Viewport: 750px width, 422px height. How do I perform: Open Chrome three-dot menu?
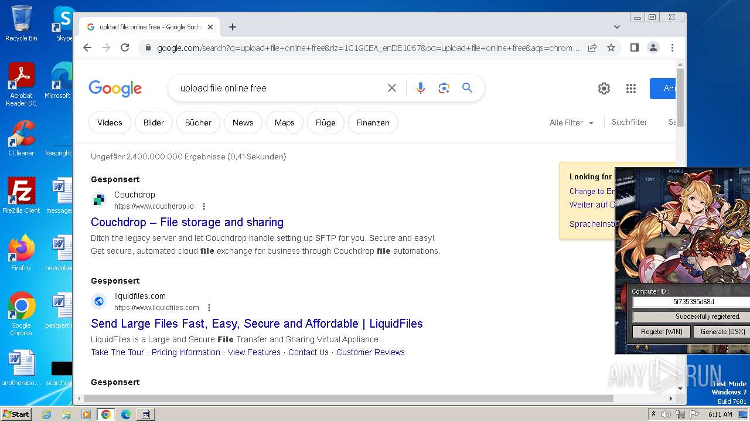672,47
